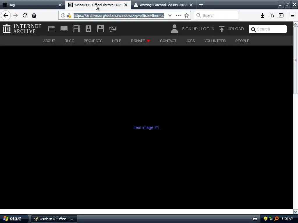Click the network connection tray icon
The height and width of the screenshot is (223, 298).
(x=271, y=219)
